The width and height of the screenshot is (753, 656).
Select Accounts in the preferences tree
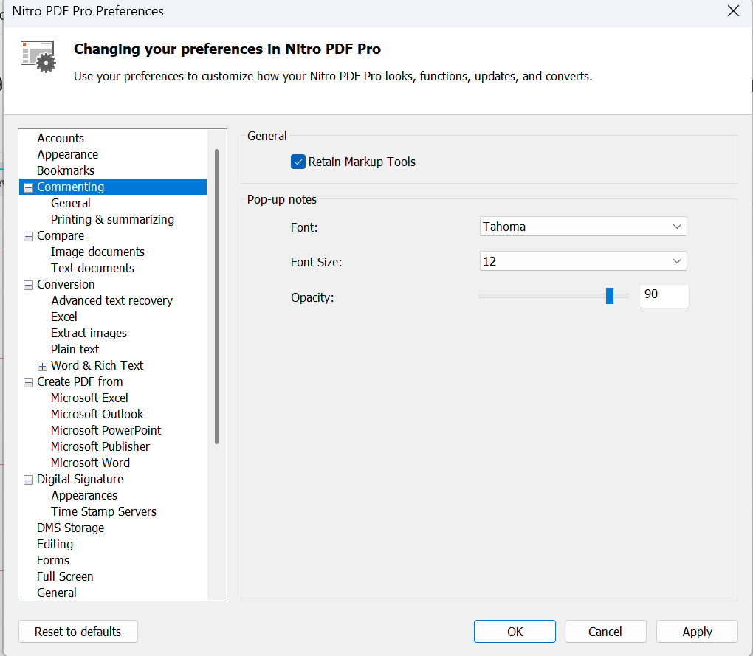pyautogui.click(x=61, y=138)
